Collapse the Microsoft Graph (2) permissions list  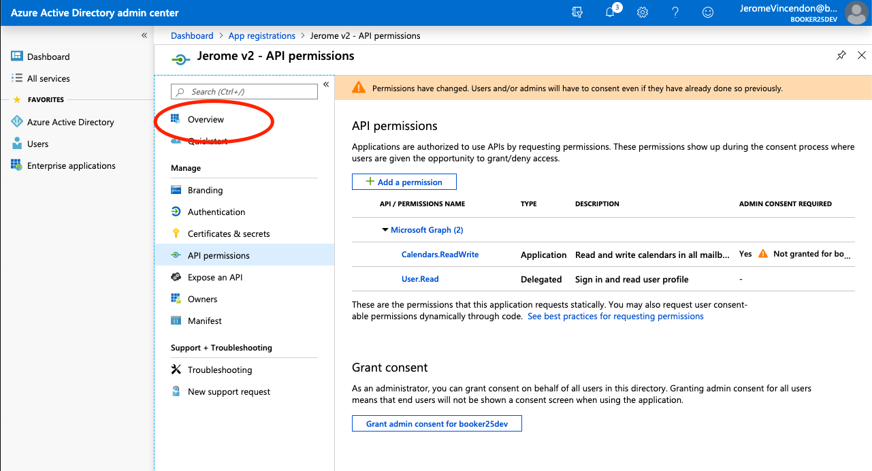click(386, 229)
